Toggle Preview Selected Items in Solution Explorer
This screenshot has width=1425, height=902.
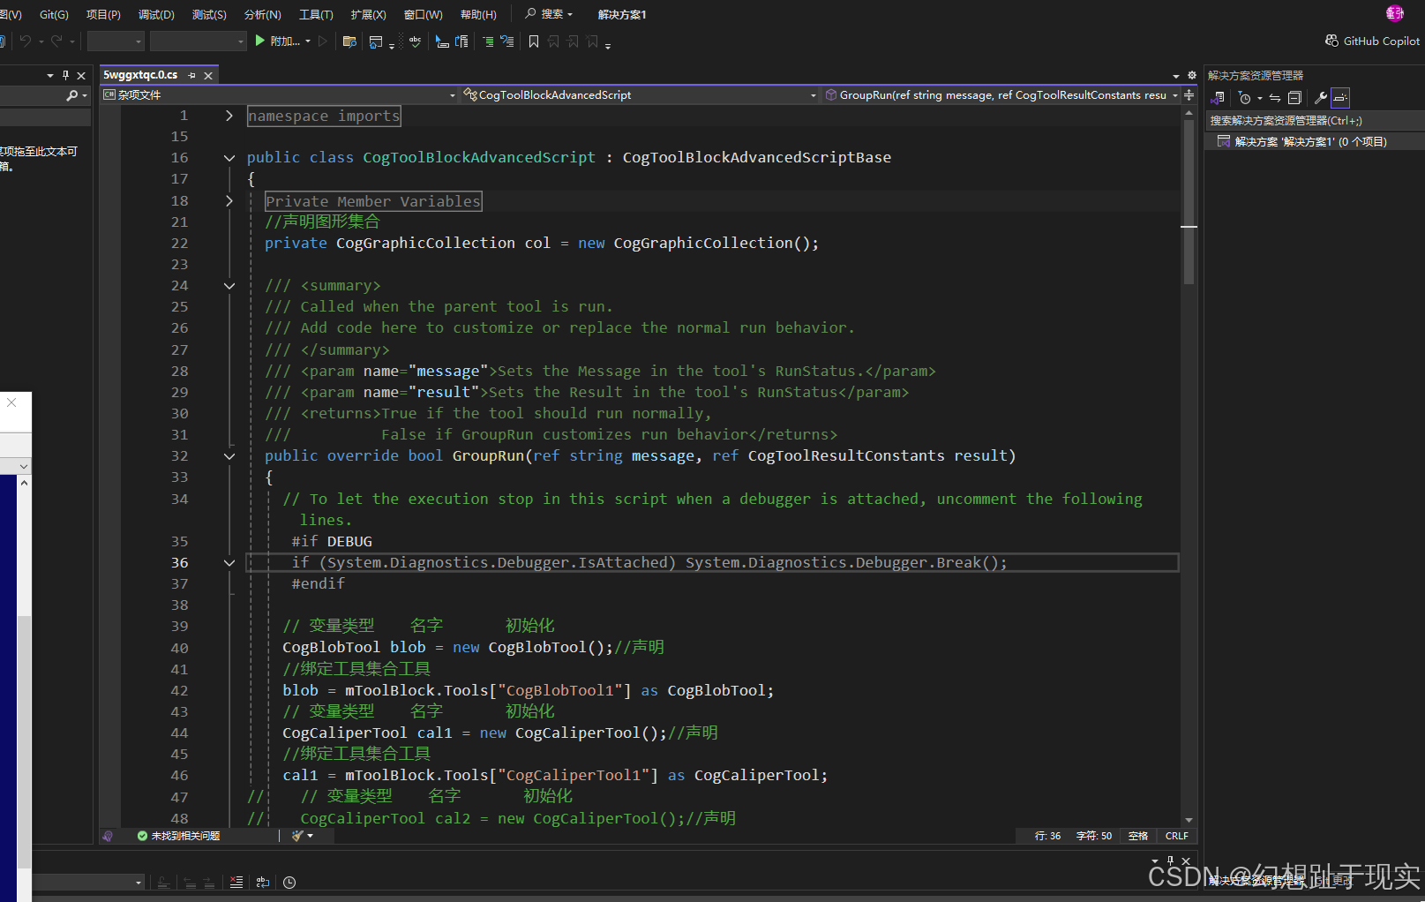point(1340,97)
